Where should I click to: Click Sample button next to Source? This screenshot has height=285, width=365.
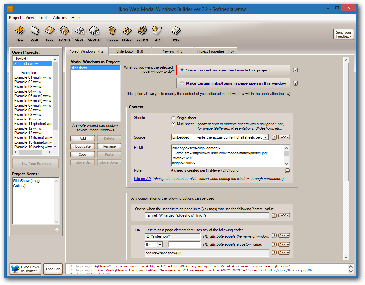284,137
